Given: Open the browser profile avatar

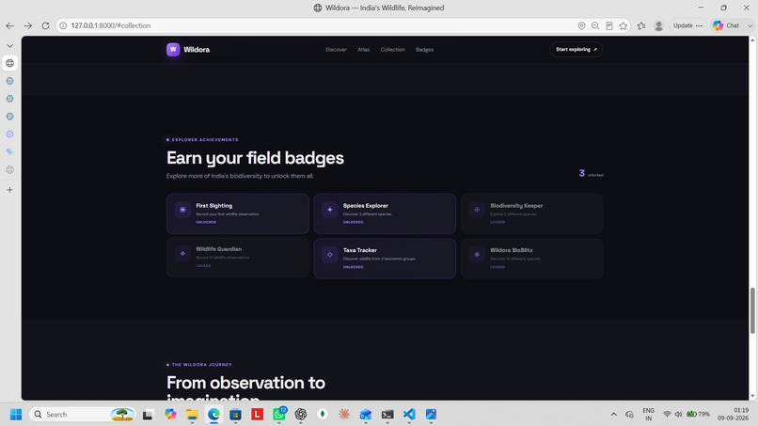Looking at the screenshot, I should [x=658, y=25].
